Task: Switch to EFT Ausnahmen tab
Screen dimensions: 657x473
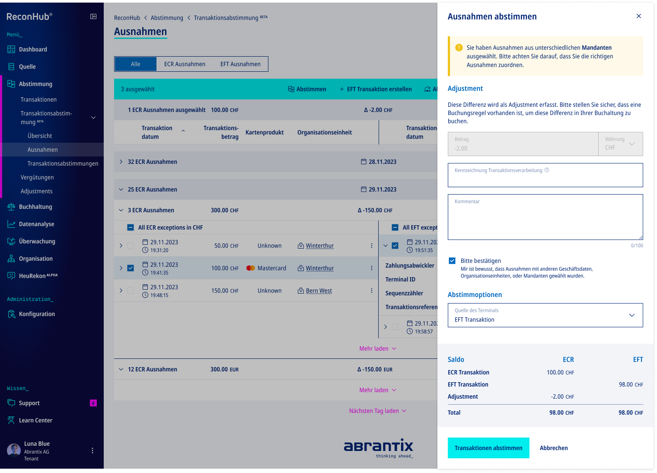Action: (240, 64)
